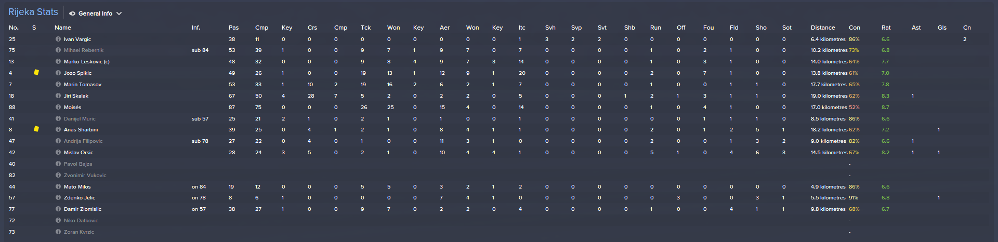Click info icon next to Zoran Kvrzic
998x242 pixels.
click(x=58, y=232)
